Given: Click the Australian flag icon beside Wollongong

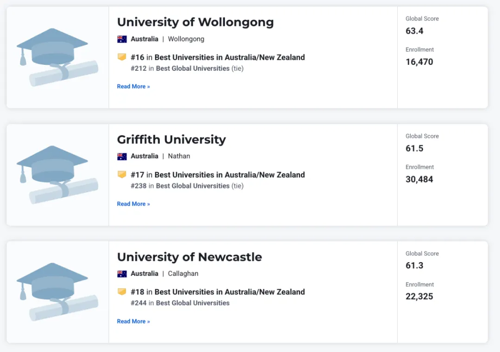Looking at the screenshot, I should pos(122,39).
